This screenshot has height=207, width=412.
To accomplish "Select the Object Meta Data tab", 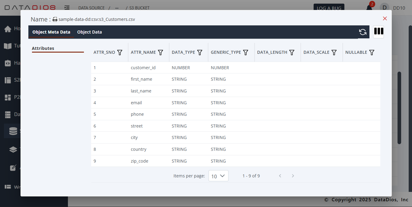I will click(x=51, y=32).
